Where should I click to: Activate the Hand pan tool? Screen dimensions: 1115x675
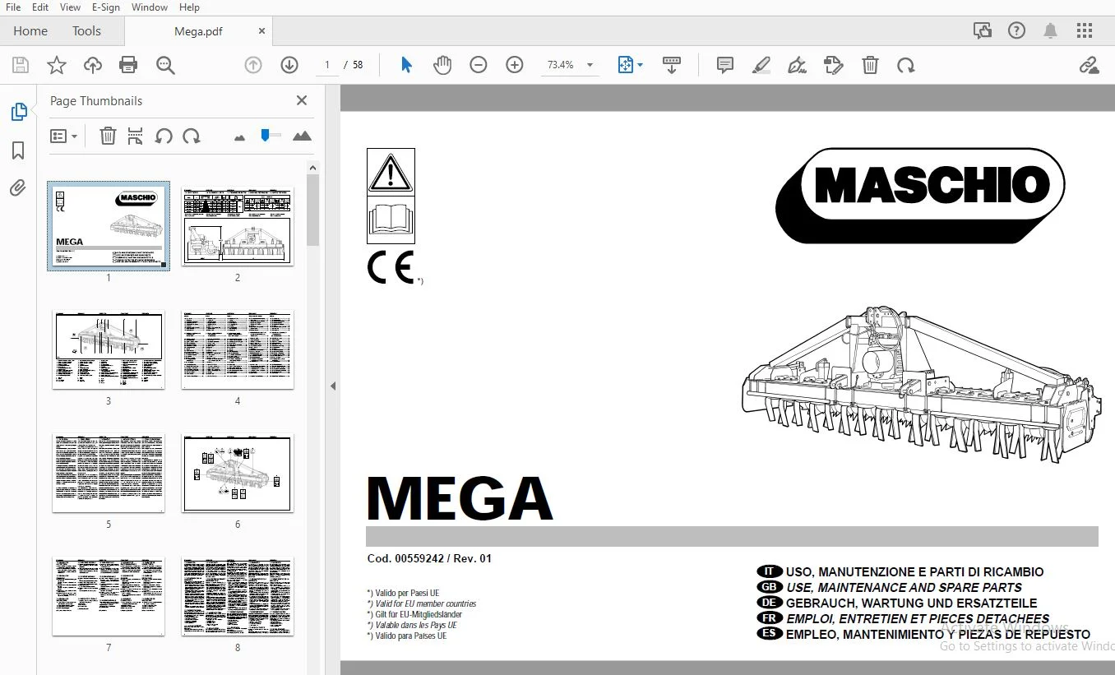pyautogui.click(x=442, y=65)
